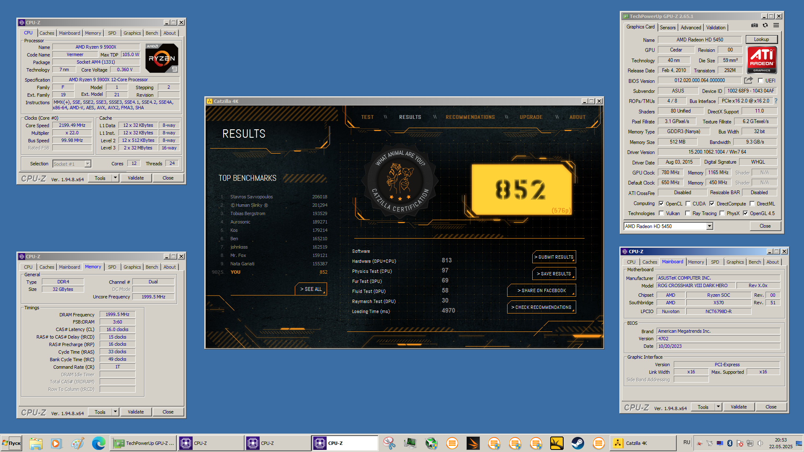Viewport: 804px width, 452px height.
Task: Open the ABOUT tab in Catzilla
Action: pyautogui.click(x=577, y=117)
